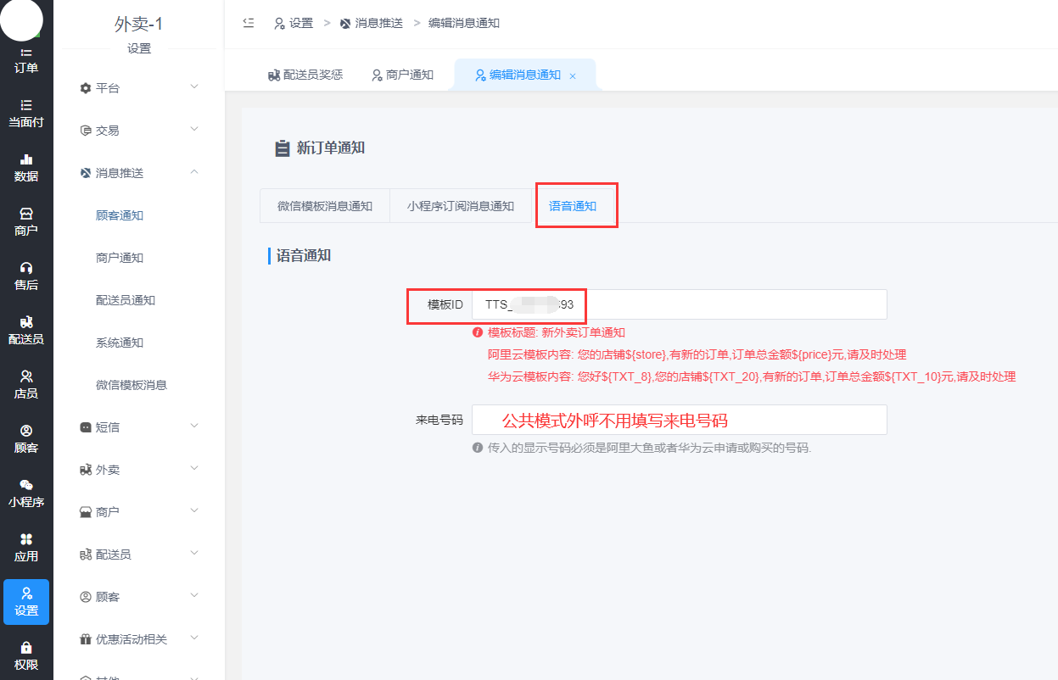Open the highlighted 设置 section
1058x680 pixels.
pos(26,602)
